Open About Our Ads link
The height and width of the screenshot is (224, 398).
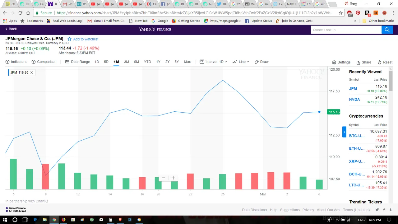point(328,210)
